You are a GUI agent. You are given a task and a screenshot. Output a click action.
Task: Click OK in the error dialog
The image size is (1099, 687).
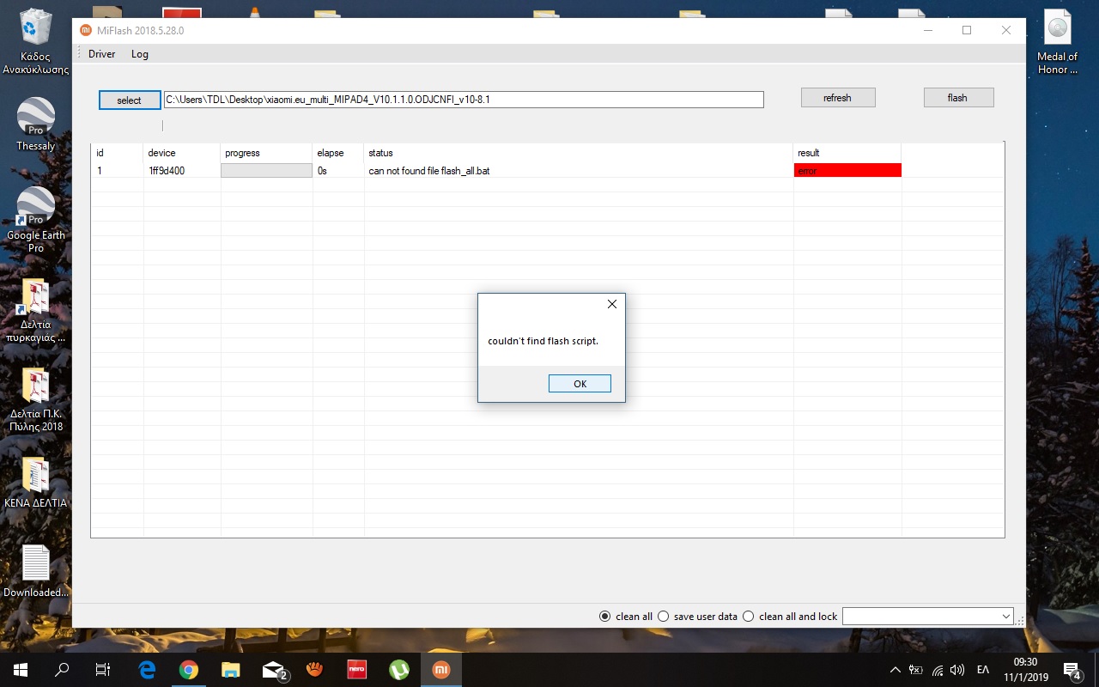click(580, 384)
